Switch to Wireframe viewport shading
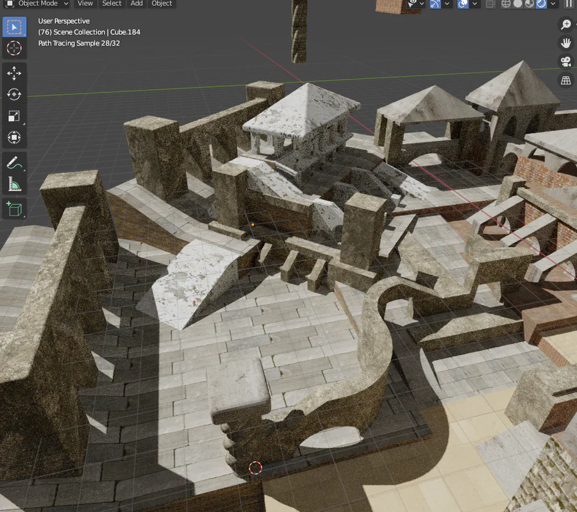This screenshot has width=577, height=512. coord(506,4)
